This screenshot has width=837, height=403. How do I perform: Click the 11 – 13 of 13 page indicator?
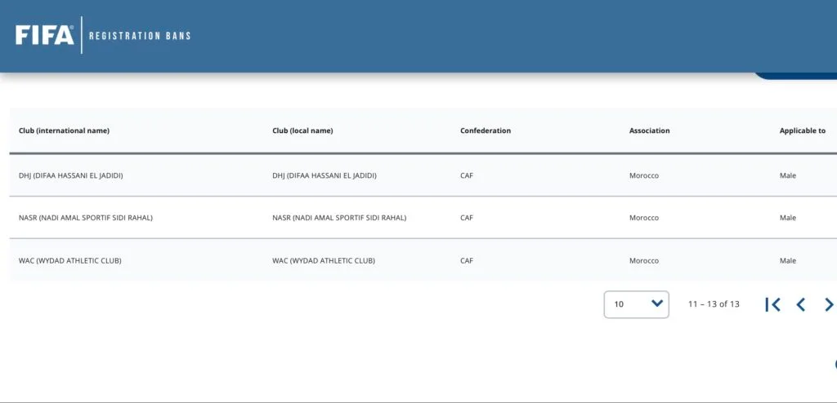[714, 303]
